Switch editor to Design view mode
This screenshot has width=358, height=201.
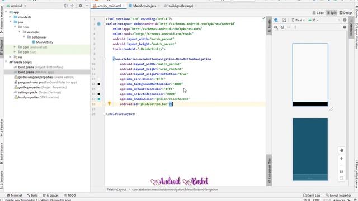coord(346,13)
